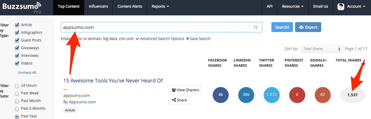This screenshot has width=371, height=119.
Task: Toggle the Interviews checkbox
Action: point(17,56)
